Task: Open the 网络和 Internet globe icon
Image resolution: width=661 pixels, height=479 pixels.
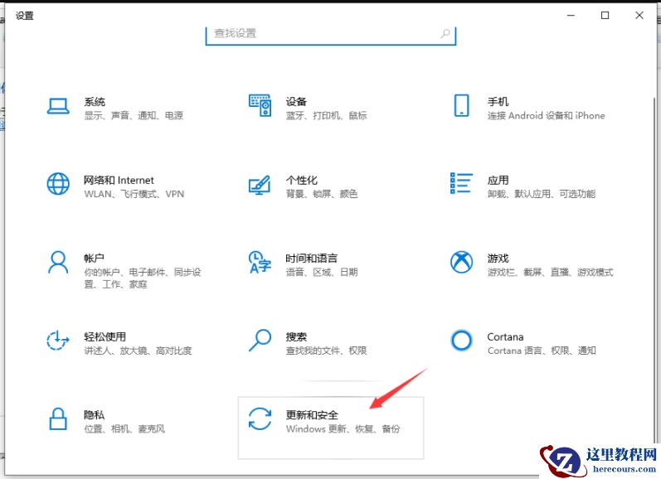Action: tap(58, 184)
